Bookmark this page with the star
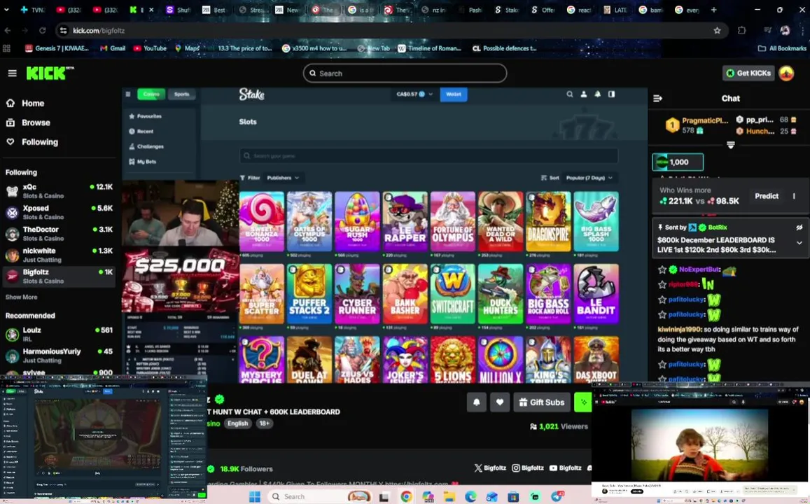This screenshot has height=504, width=810. click(x=717, y=31)
